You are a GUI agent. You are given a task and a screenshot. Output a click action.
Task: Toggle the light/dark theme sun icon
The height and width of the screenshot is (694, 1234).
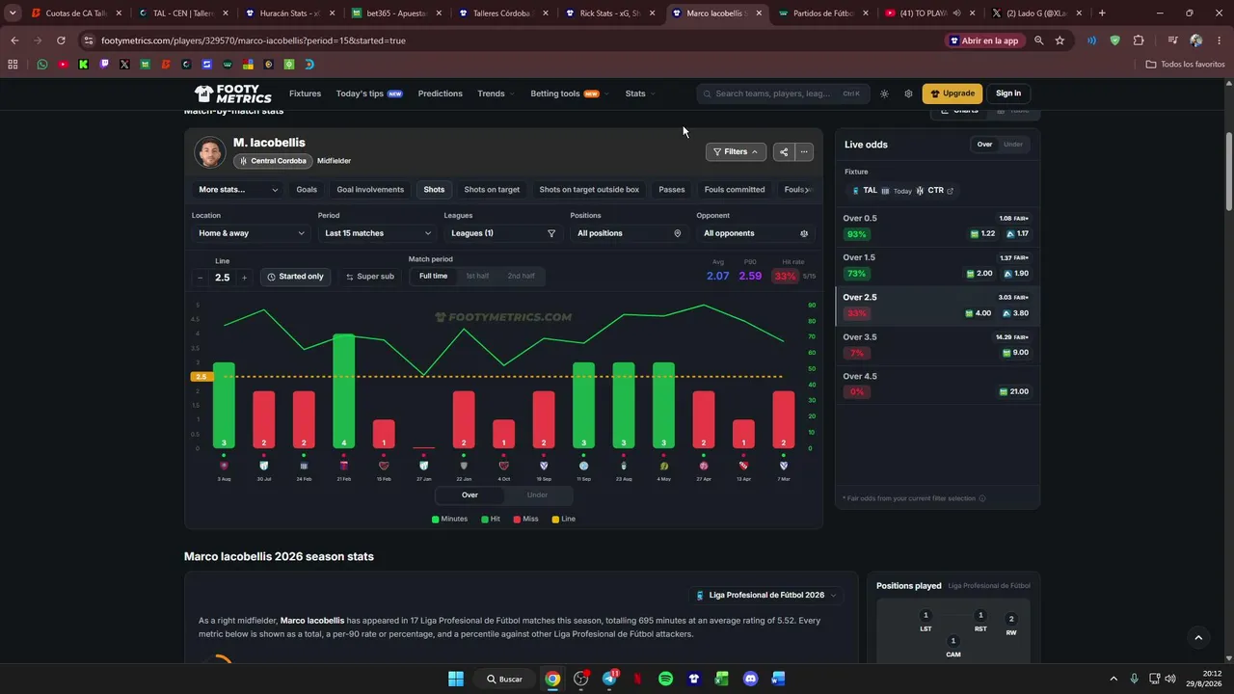(x=884, y=93)
